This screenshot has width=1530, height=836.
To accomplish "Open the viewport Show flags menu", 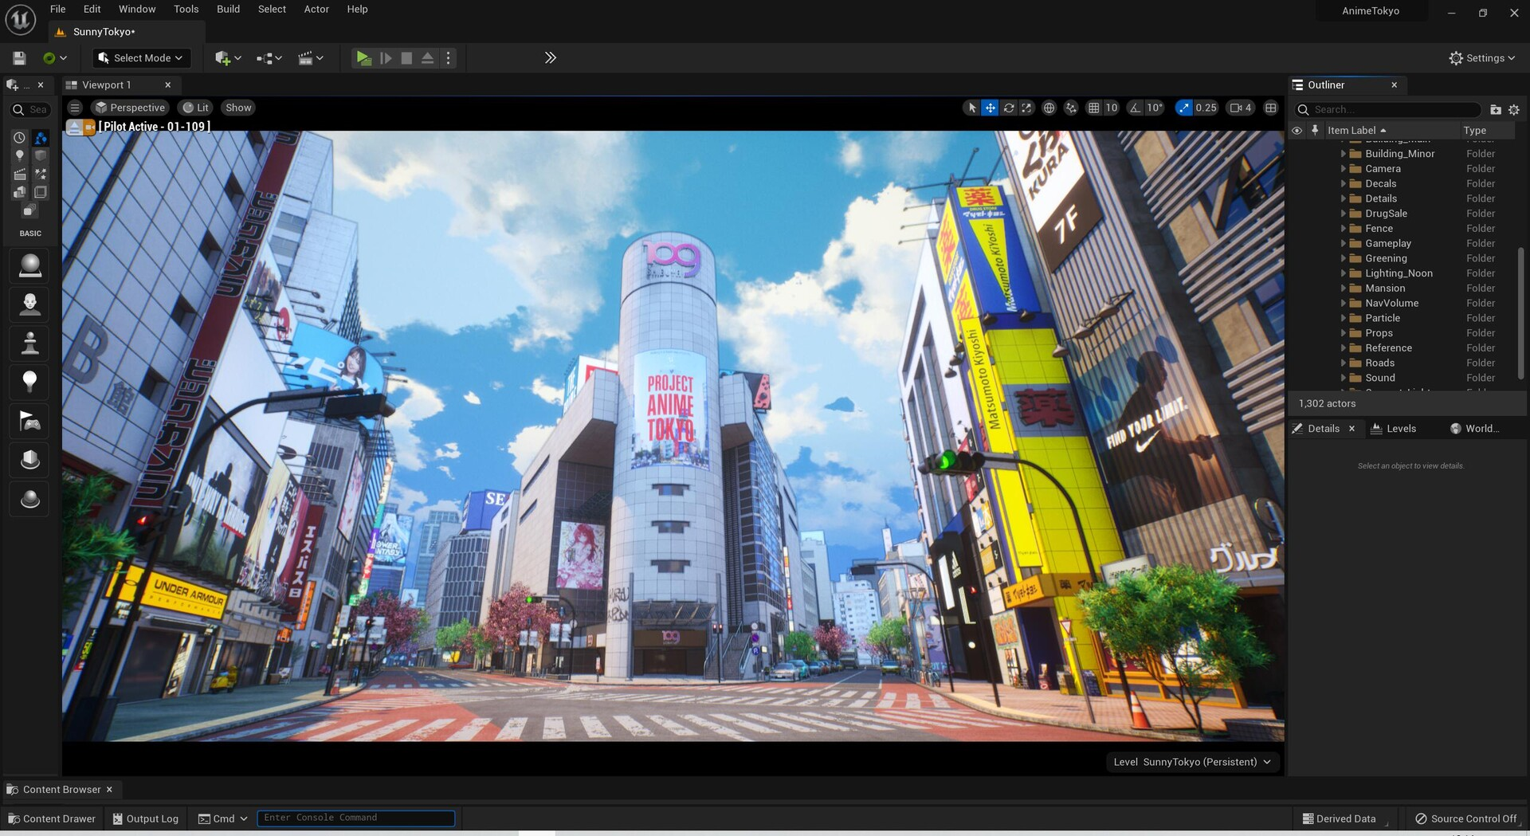I will [x=238, y=108].
